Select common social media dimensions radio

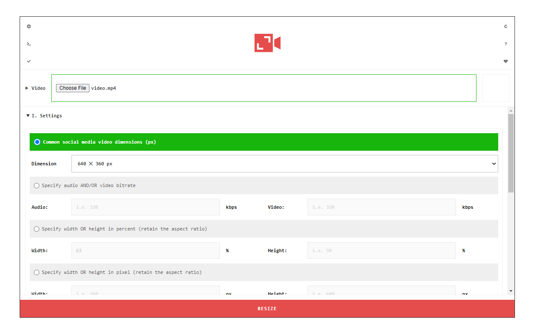pos(37,142)
